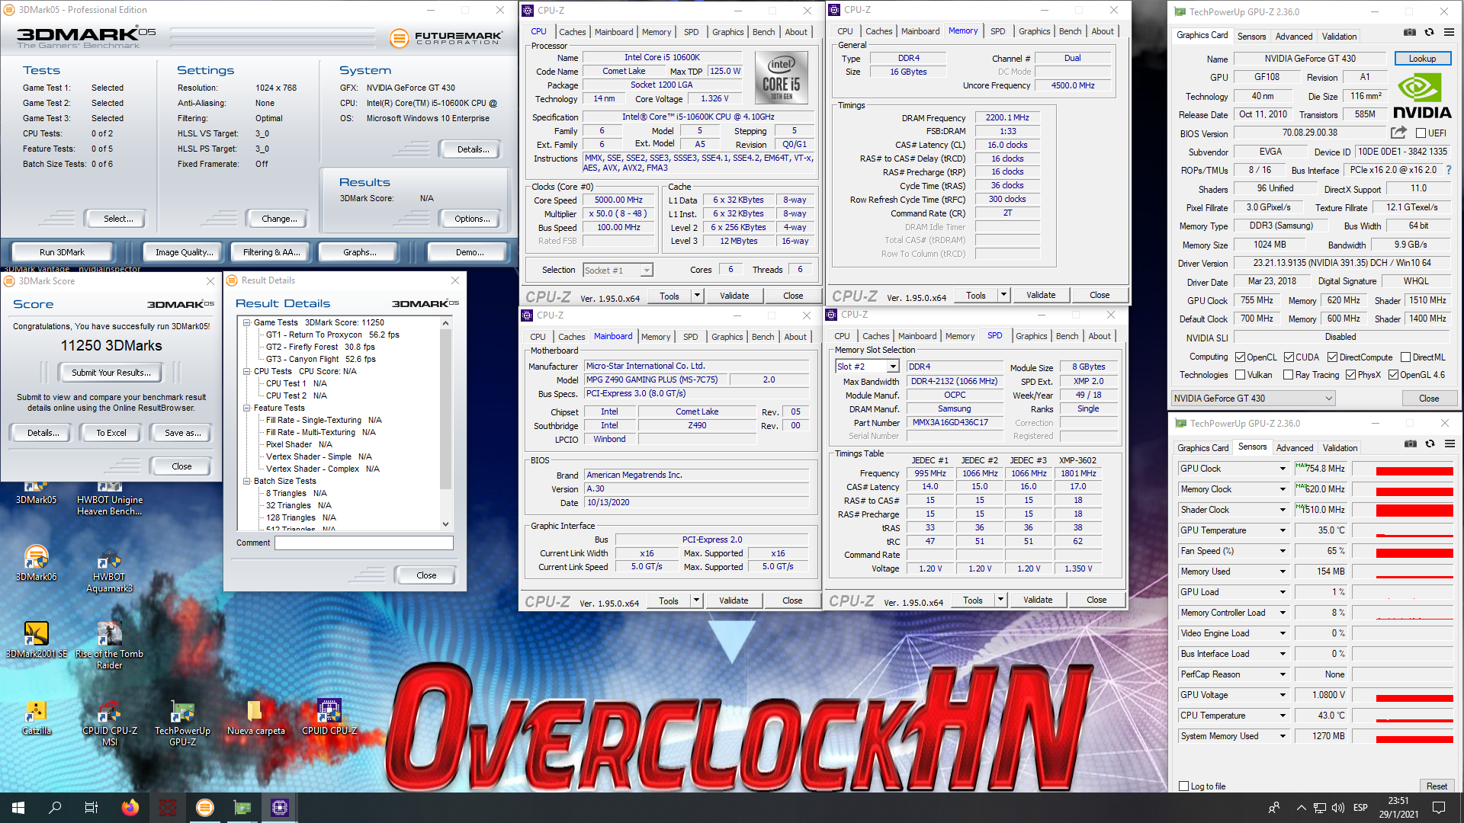Viewport: 1464px width, 823px height.
Task: Switch to Advanced tab in GPU-Z Graphics Card window
Action: point(1294,37)
